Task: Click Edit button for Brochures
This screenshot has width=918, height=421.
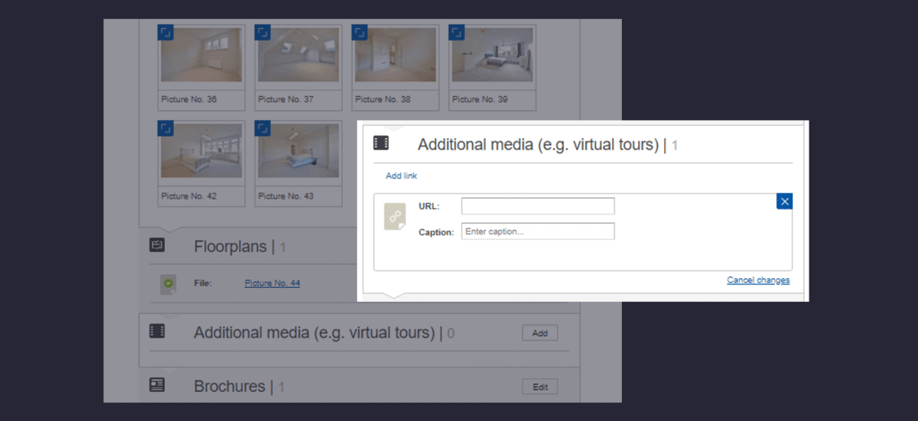Action: click(x=540, y=387)
